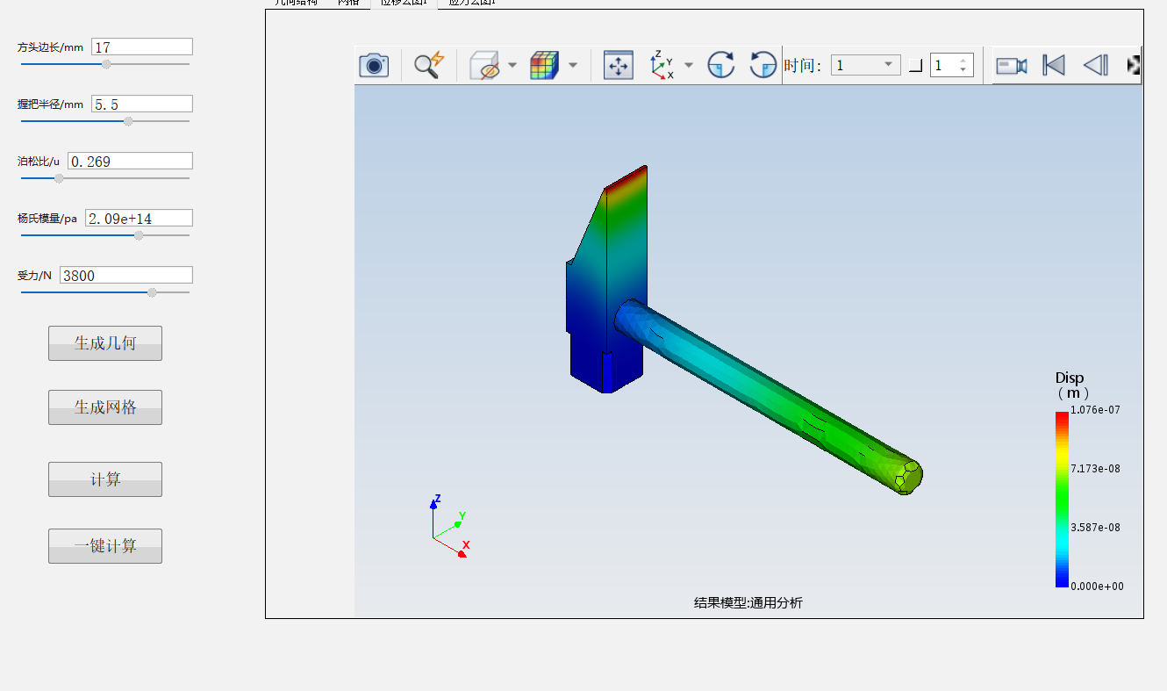
Task: Click the 杨氏模量 slider handle
Action: click(139, 235)
